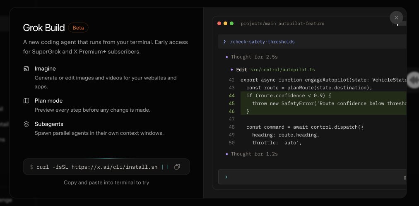The height and width of the screenshot is (206, 419).
Task: Click 'Generate or edit images and videos' text
Action: pos(106,82)
